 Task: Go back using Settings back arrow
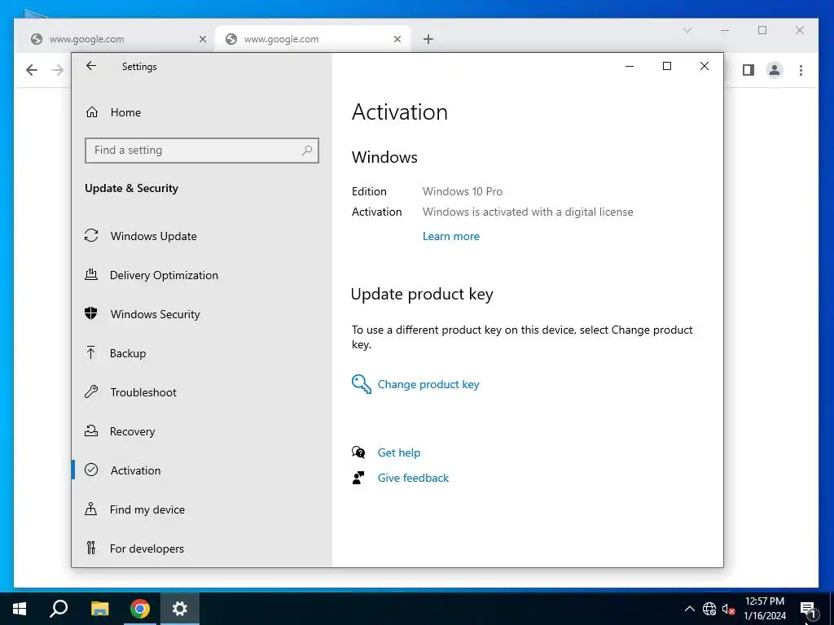[x=91, y=66]
